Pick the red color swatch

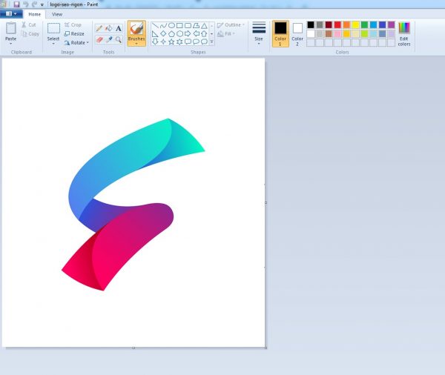pyautogui.click(x=337, y=25)
